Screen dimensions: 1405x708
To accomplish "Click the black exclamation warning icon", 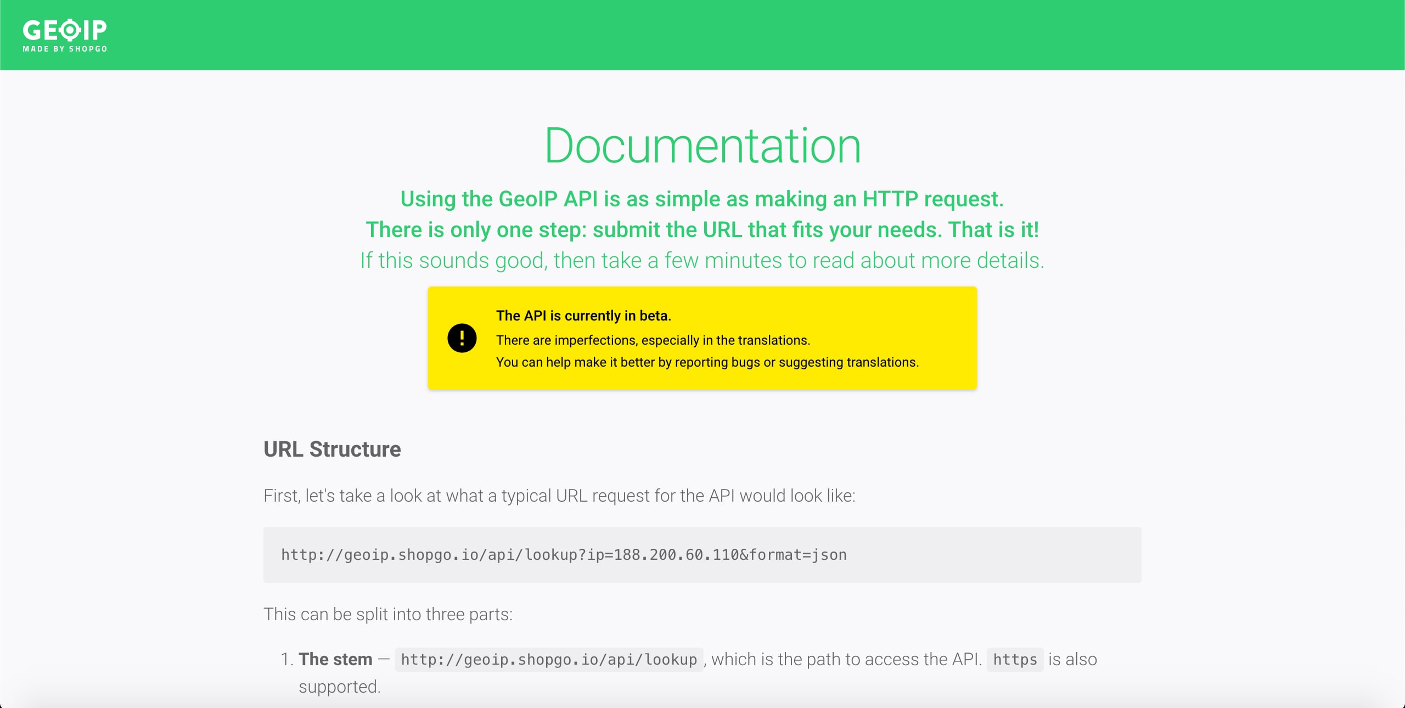I will pyautogui.click(x=462, y=338).
